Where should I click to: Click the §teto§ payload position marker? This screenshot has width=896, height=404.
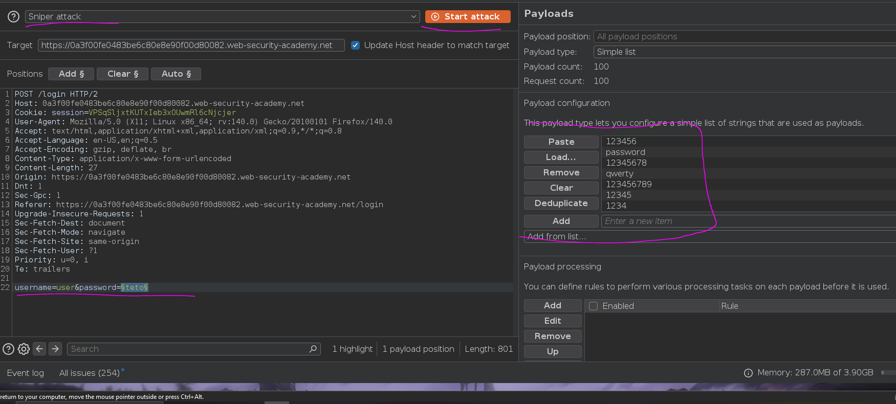pos(135,287)
